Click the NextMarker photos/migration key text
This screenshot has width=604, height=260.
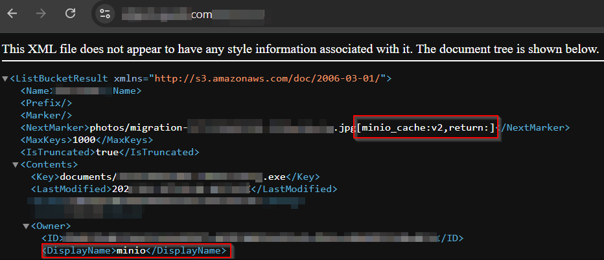click(x=138, y=127)
